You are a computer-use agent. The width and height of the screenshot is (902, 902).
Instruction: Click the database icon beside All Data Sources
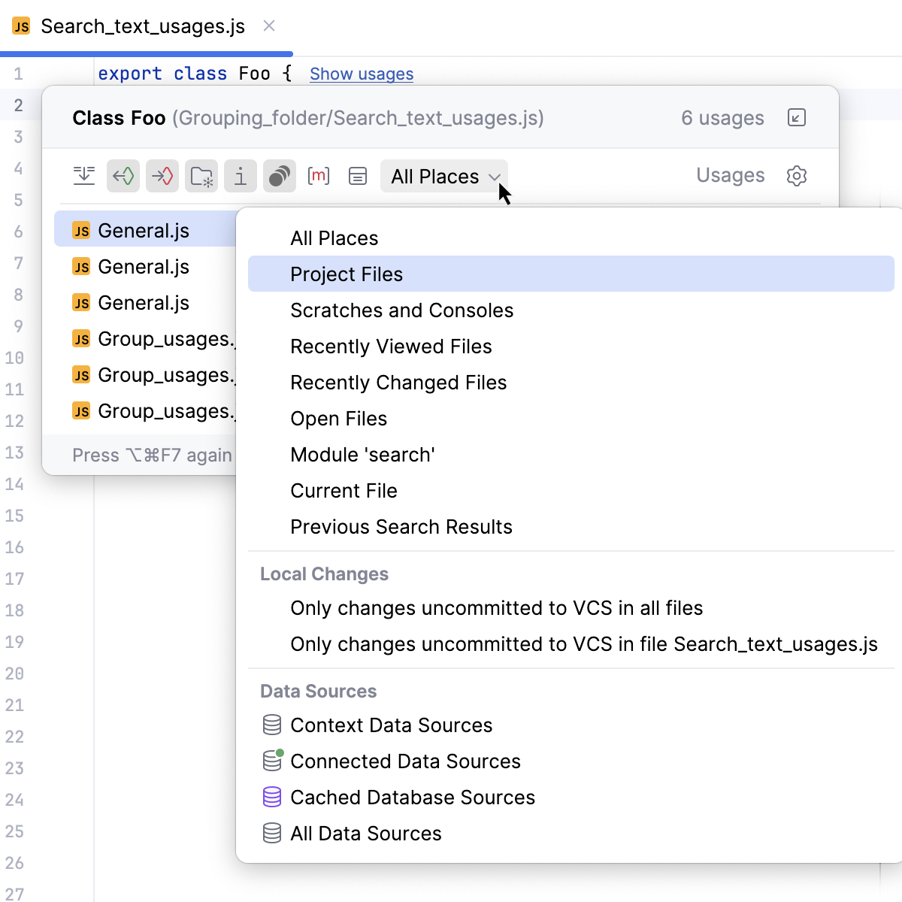point(271,833)
